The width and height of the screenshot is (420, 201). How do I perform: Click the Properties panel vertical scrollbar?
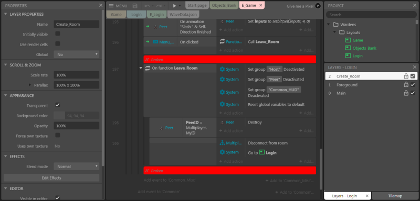pyautogui.click(x=103, y=88)
